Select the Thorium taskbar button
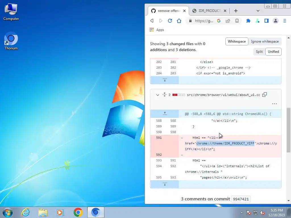 point(95,212)
